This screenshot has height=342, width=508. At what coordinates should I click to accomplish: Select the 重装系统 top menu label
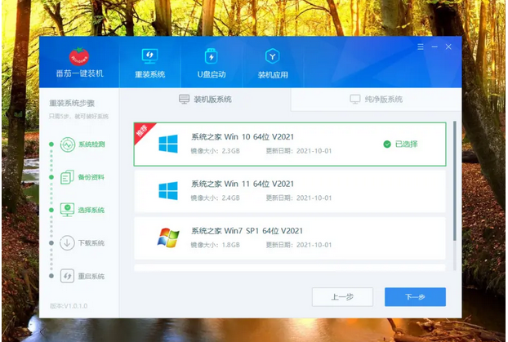click(149, 74)
